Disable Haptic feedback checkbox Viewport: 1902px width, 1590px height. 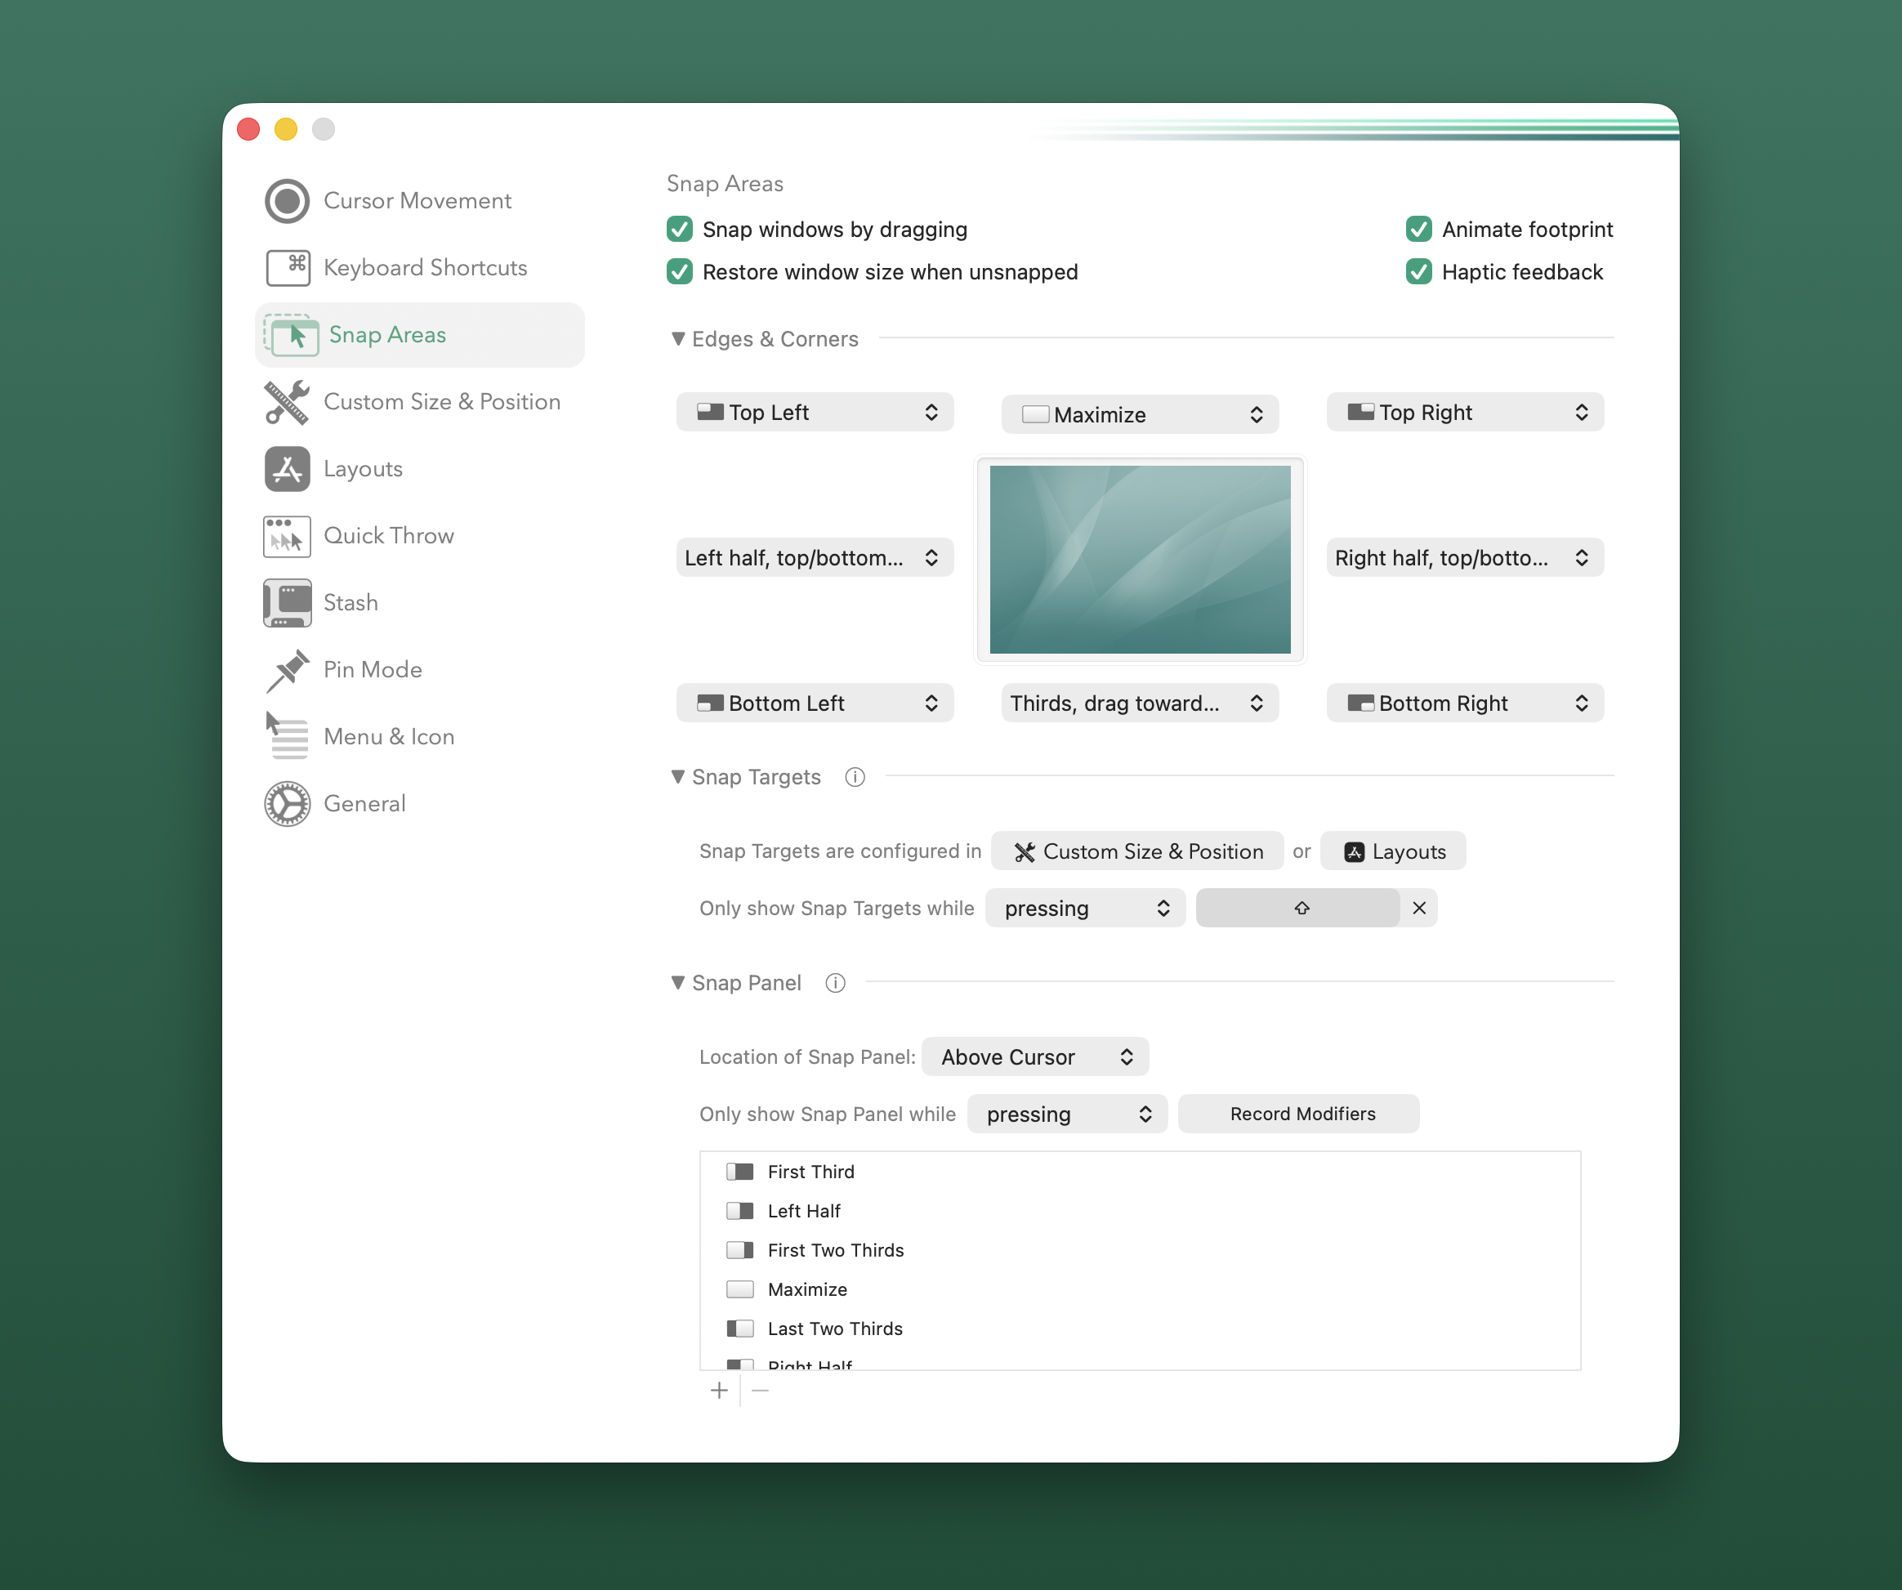click(1419, 272)
